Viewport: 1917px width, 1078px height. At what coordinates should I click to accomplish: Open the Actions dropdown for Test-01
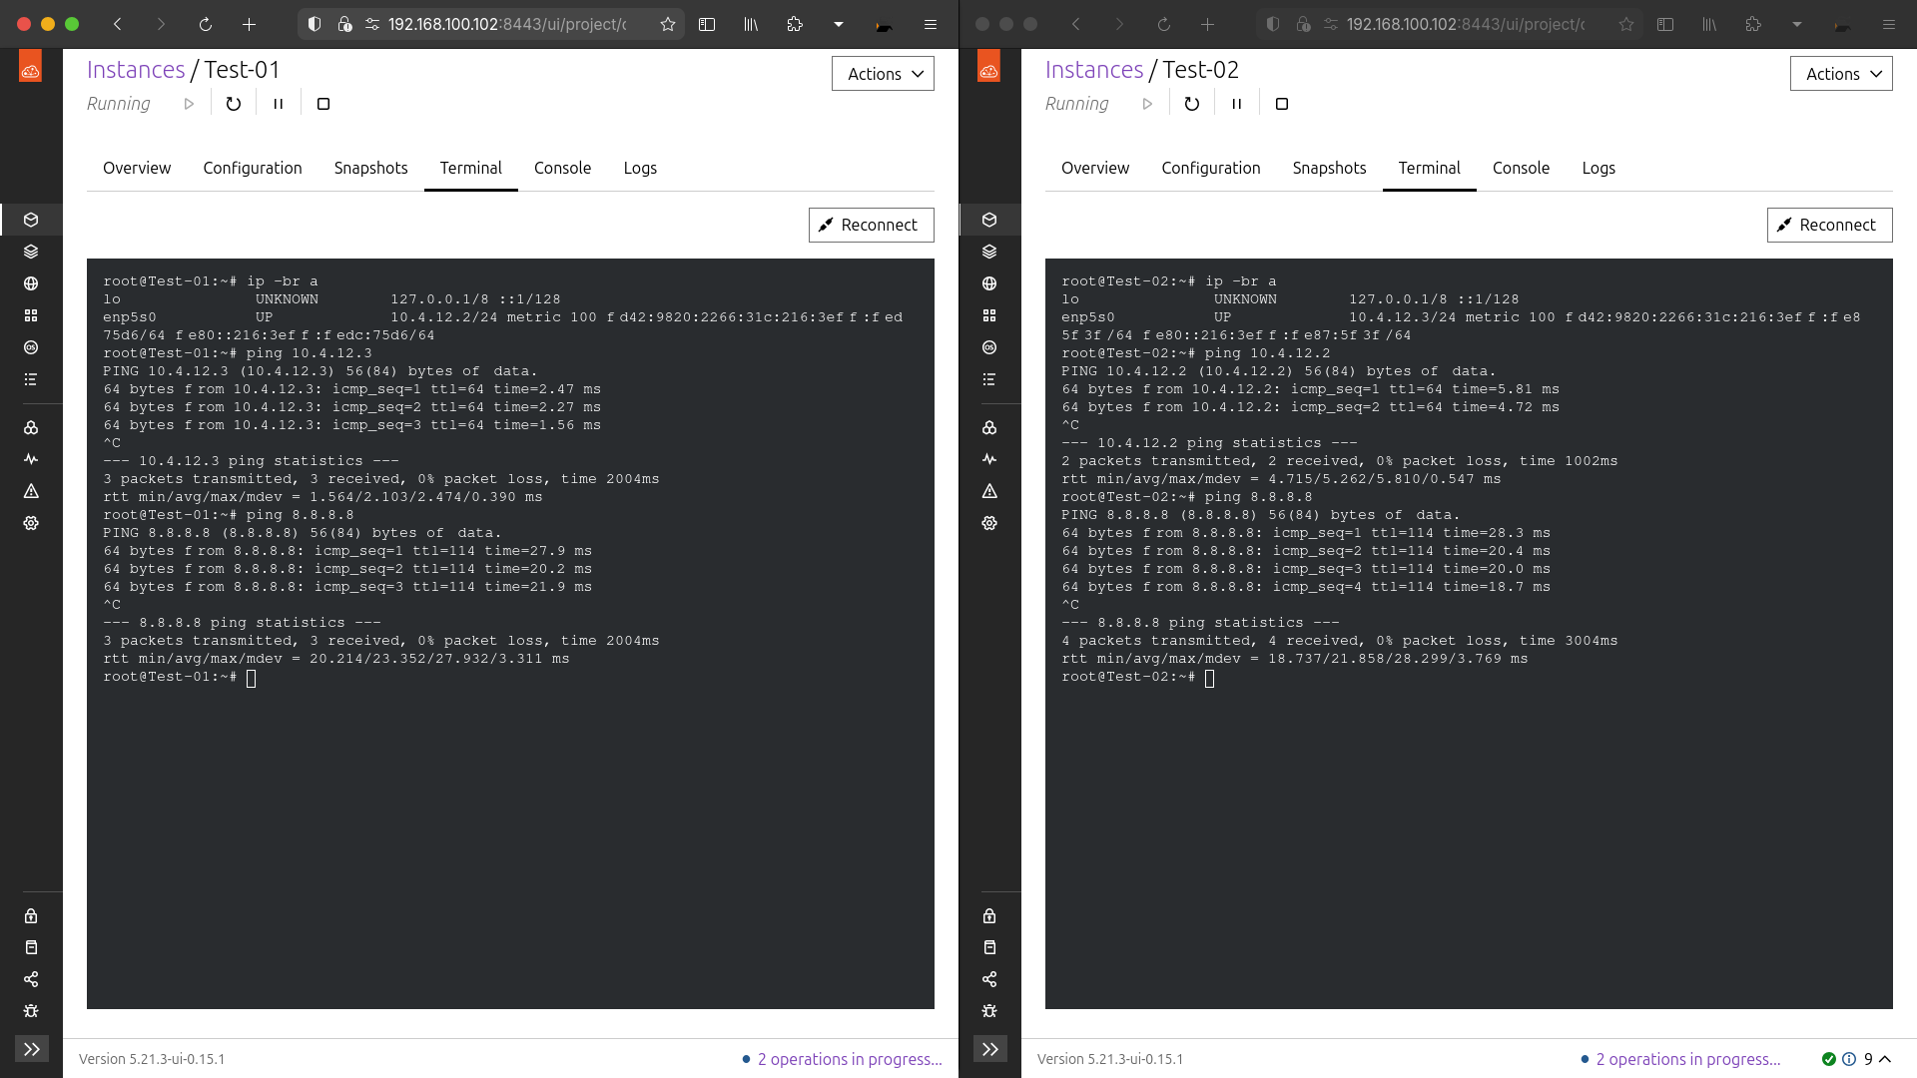pyautogui.click(x=882, y=73)
